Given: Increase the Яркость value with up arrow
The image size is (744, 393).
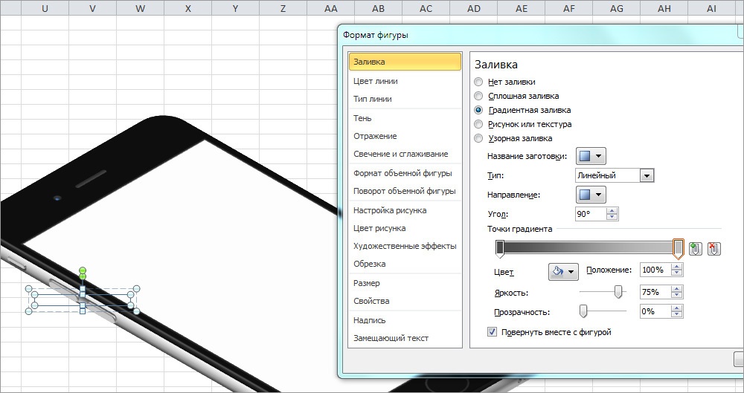Looking at the screenshot, I should pos(677,289).
